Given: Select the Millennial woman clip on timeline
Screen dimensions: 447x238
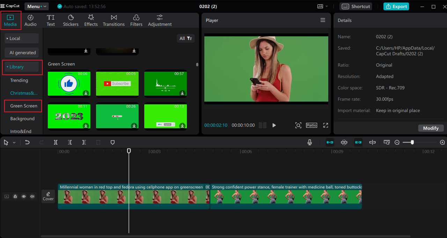Looking at the screenshot, I should pyautogui.click(x=134, y=196).
